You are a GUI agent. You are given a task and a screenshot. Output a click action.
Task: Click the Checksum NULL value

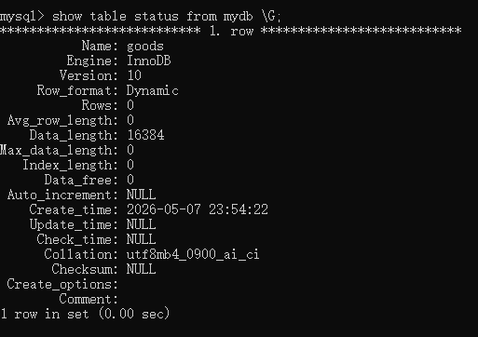point(142,269)
